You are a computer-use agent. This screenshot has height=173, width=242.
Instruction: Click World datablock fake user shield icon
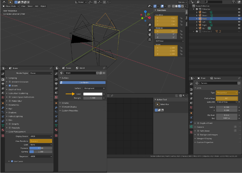click(97, 73)
